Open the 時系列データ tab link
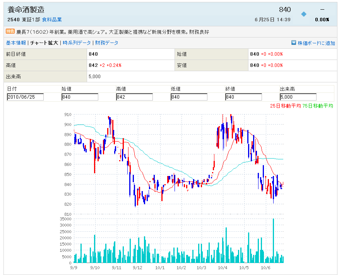The image size is (339, 275). pyautogui.click(x=77, y=43)
